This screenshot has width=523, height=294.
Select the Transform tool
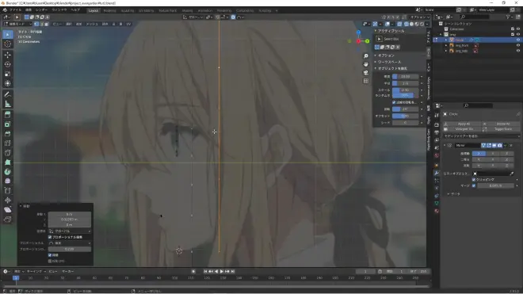(x=8, y=83)
